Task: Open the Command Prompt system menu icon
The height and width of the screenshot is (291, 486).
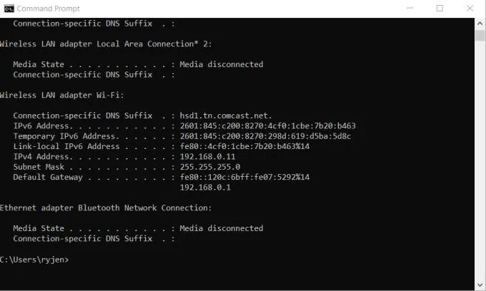Action: point(8,9)
